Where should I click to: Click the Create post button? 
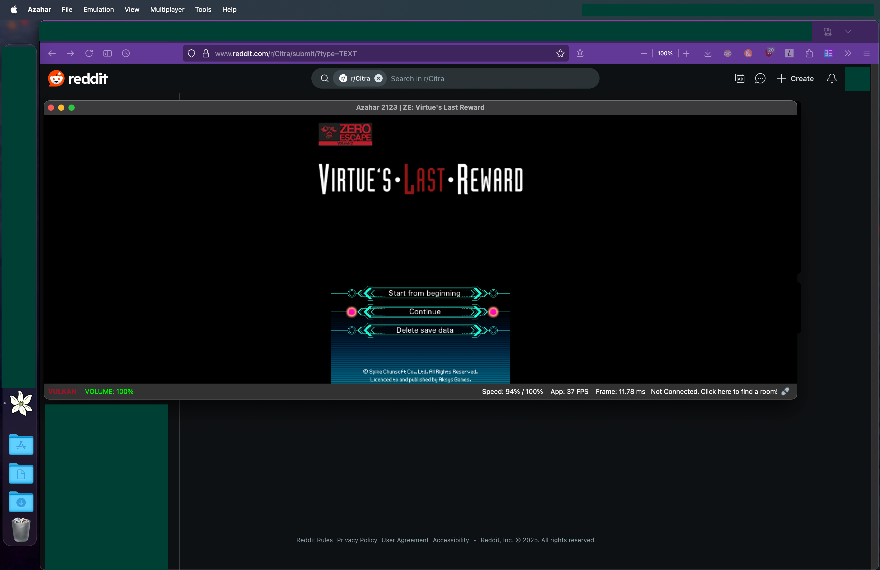coord(795,79)
